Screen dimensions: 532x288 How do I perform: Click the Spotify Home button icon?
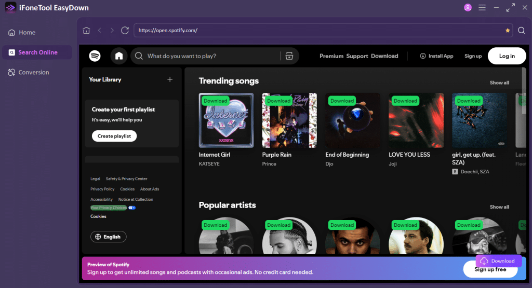point(119,56)
